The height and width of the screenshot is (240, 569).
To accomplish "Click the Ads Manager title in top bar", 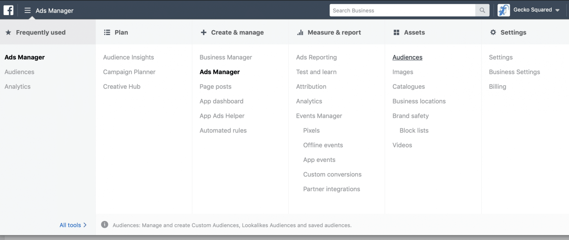I will pyautogui.click(x=54, y=11).
